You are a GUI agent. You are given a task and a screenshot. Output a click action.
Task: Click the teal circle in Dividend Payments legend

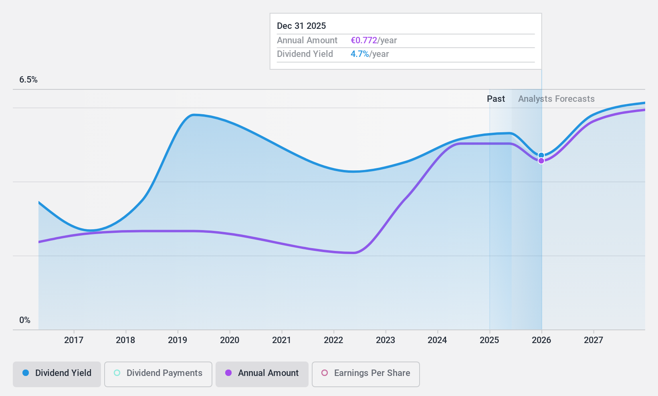click(x=117, y=373)
